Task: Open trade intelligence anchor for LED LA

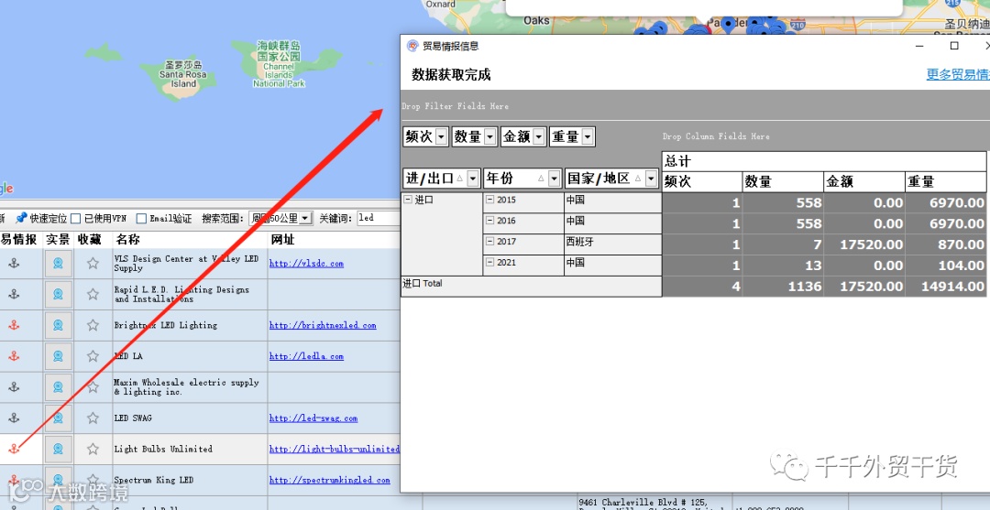Action: (x=13, y=355)
